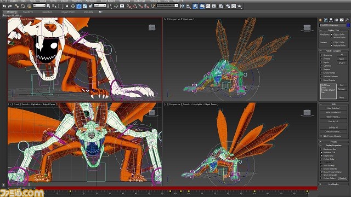Screen dimensions: 351x197
Task: Open the Render Setup icon
Action: pyautogui.click(x=228, y=6)
